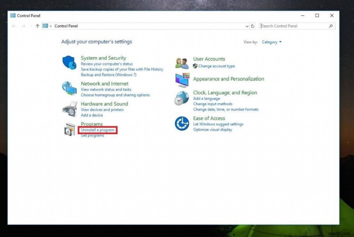Image resolution: width=354 pixels, height=237 pixels.
Task: Open Choose homegroup and sharing options
Action: pos(115,95)
